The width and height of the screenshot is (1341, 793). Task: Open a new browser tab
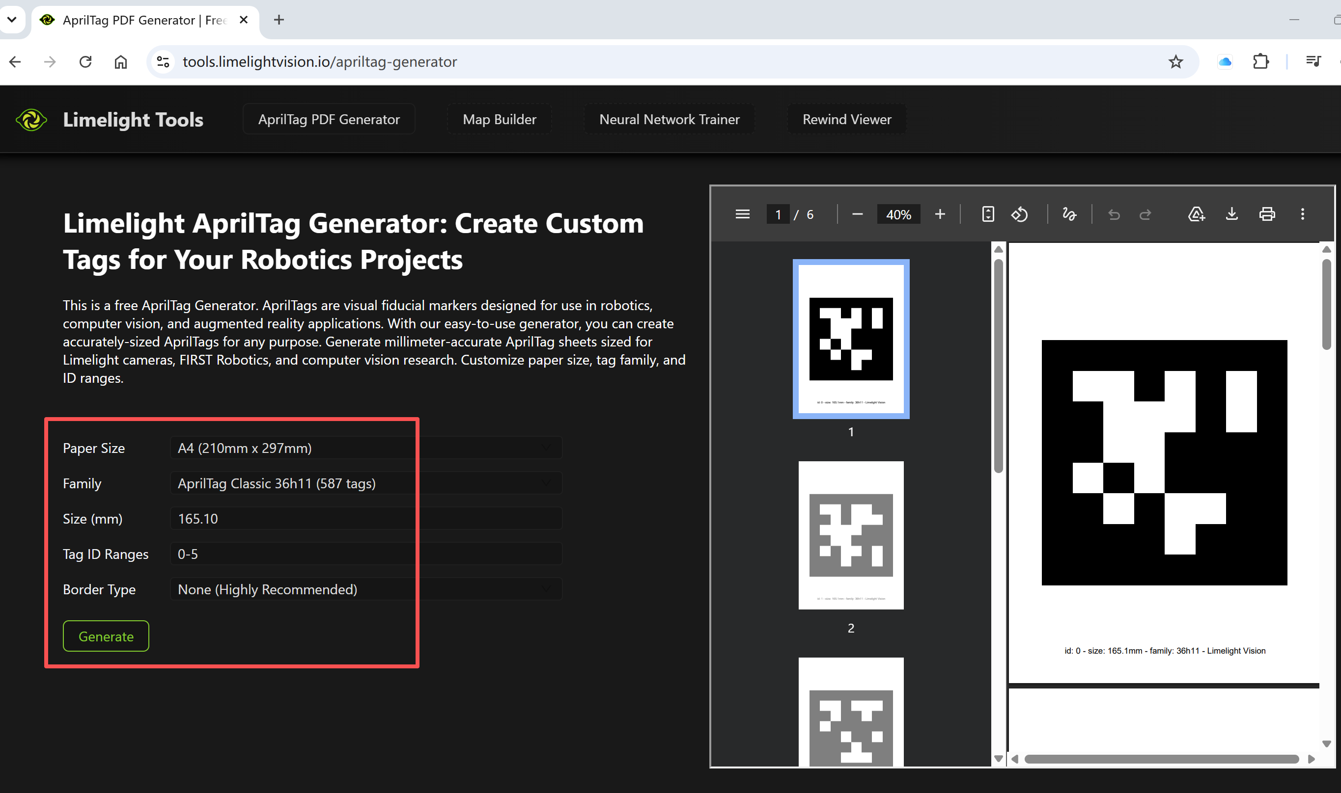[x=279, y=20]
